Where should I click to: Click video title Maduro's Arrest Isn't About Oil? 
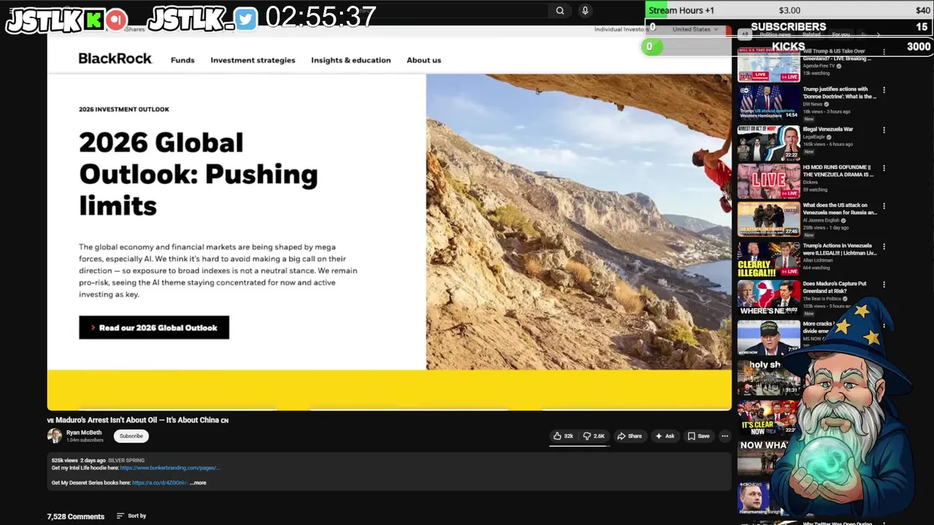(x=138, y=420)
